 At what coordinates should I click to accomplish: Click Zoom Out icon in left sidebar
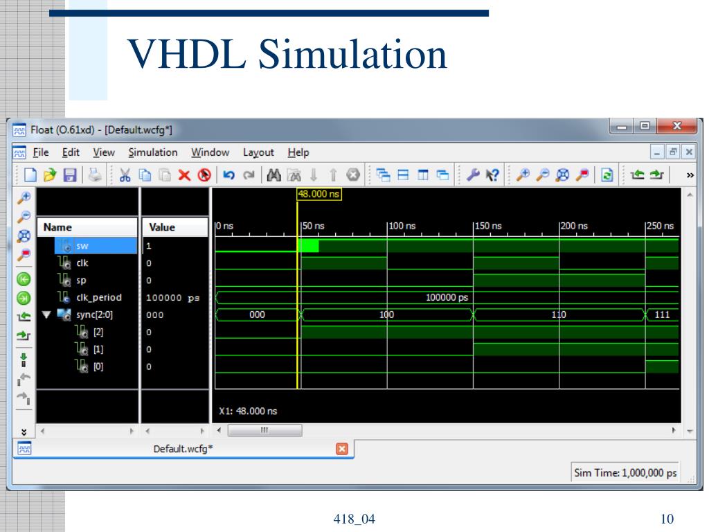[x=24, y=217]
